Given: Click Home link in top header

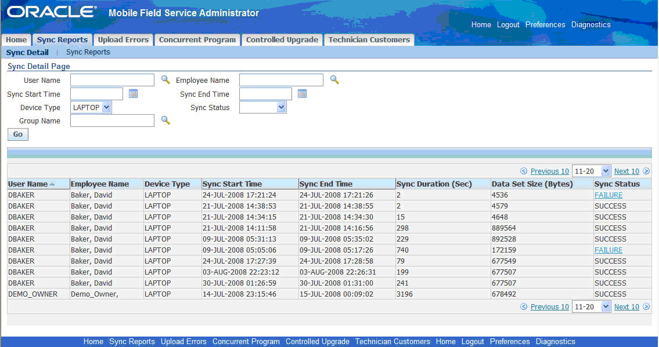Looking at the screenshot, I should [481, 24].
